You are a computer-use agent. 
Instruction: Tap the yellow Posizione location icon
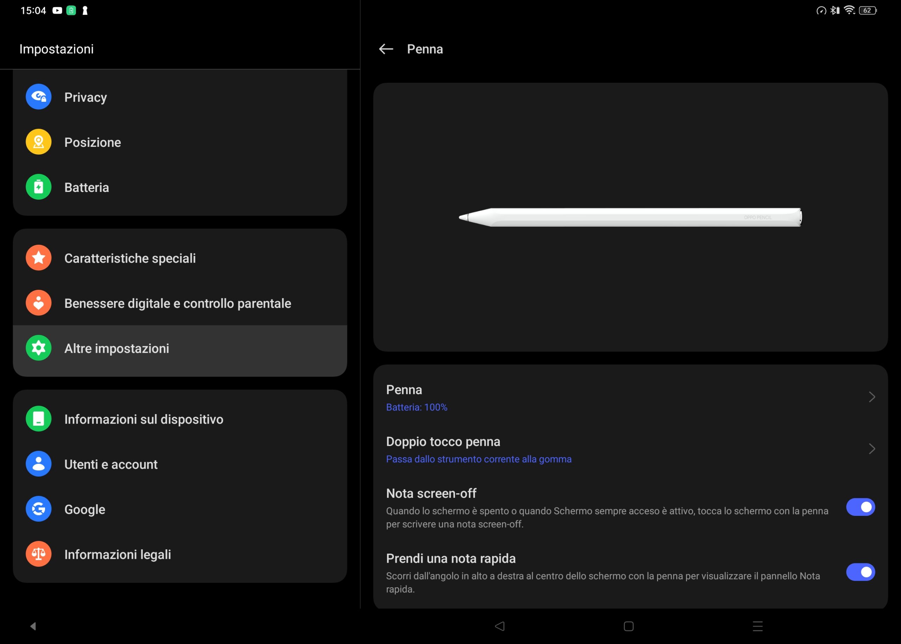click(x=38, y=142)
